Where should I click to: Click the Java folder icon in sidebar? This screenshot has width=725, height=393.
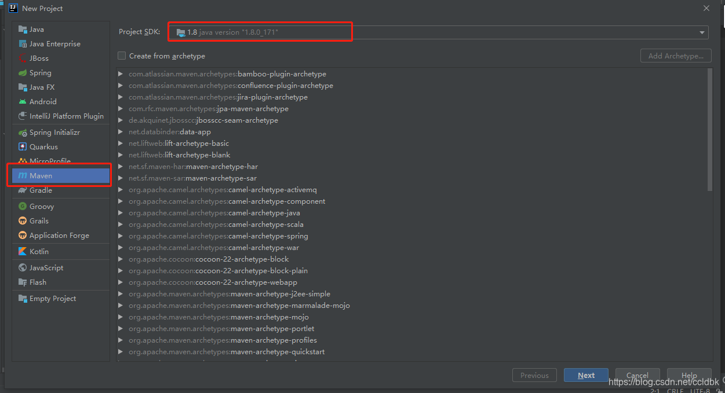[x=23, y=30]
